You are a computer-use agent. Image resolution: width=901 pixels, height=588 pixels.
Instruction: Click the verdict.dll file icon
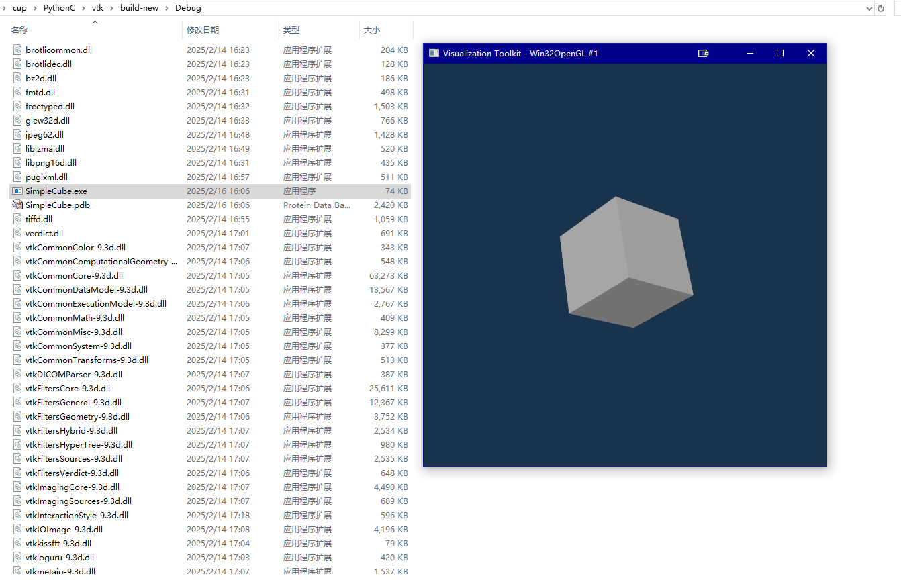pos(17,233)
